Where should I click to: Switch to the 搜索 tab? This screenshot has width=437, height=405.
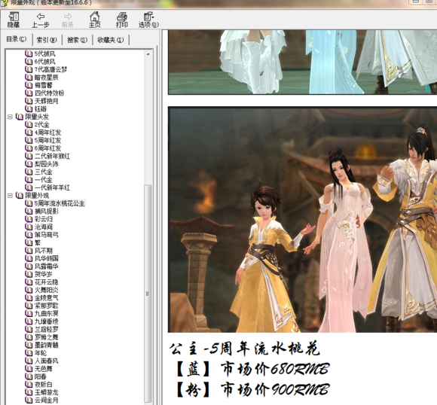point(77,40)
